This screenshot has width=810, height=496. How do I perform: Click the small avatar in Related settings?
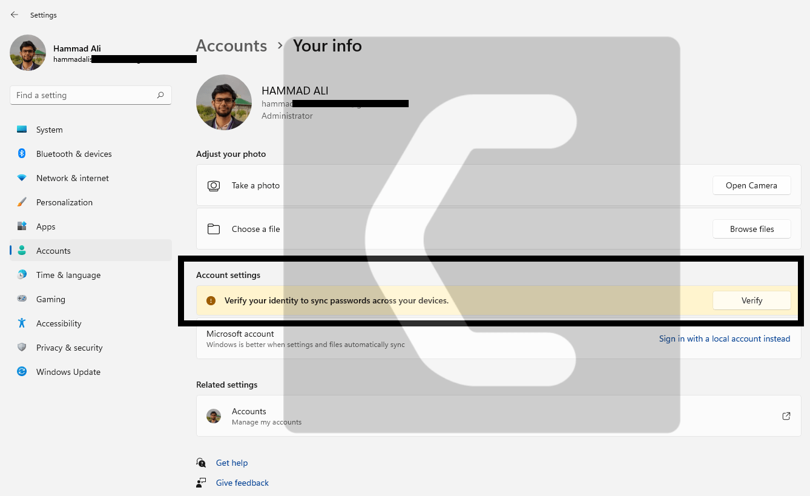pos(214,416)
